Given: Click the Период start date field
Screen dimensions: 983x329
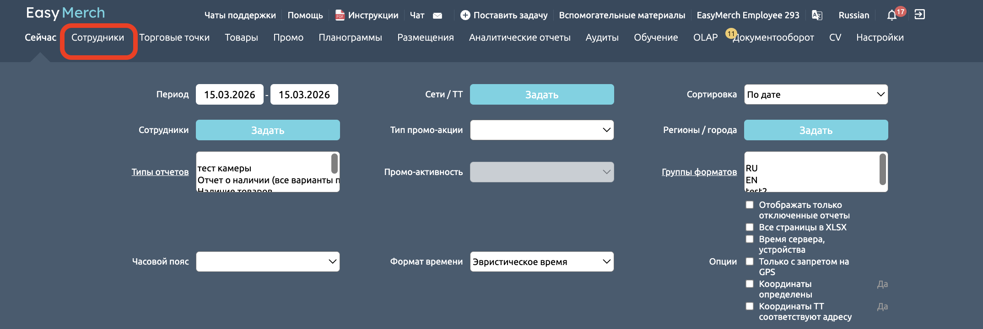Looking at the screenshot, I should [x=229, y=95].
